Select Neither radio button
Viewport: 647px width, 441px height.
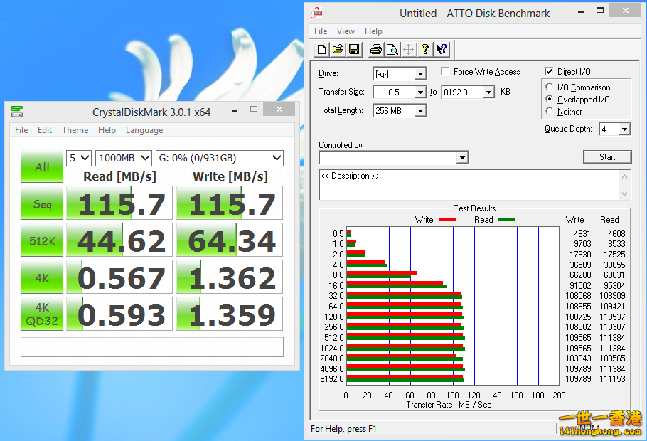(549, 111)
